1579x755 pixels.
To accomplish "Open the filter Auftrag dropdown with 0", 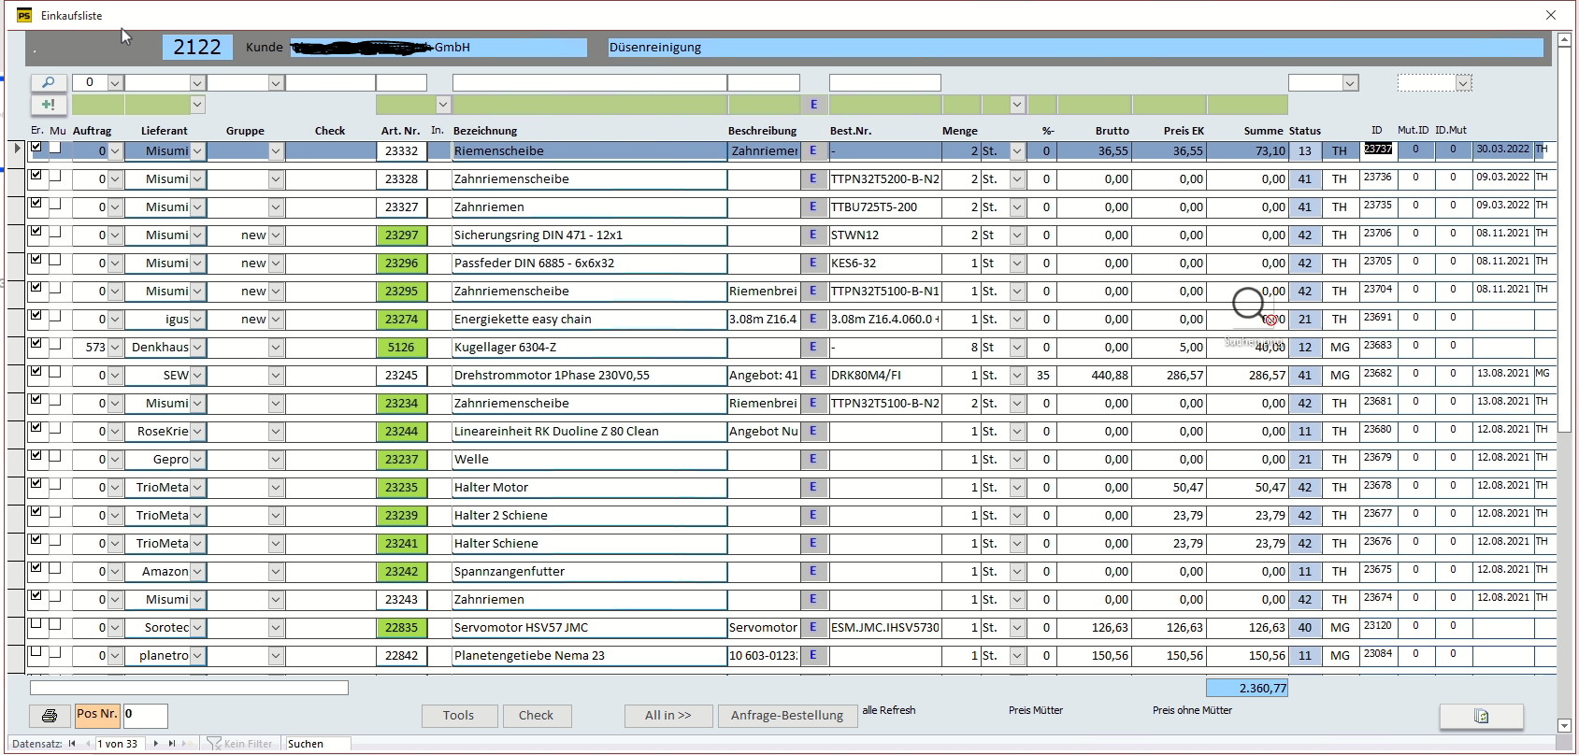I will [115, 82].
